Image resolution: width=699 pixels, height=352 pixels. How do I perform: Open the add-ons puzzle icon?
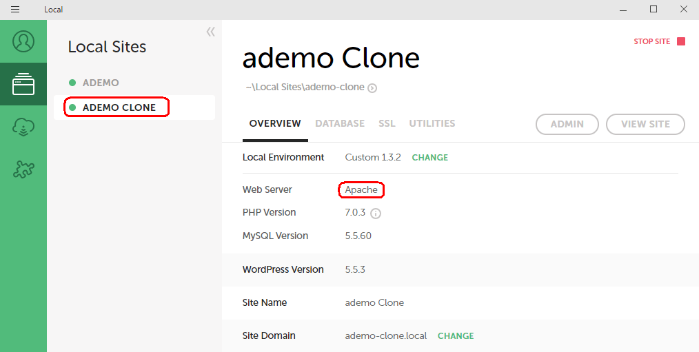(23, 169)
